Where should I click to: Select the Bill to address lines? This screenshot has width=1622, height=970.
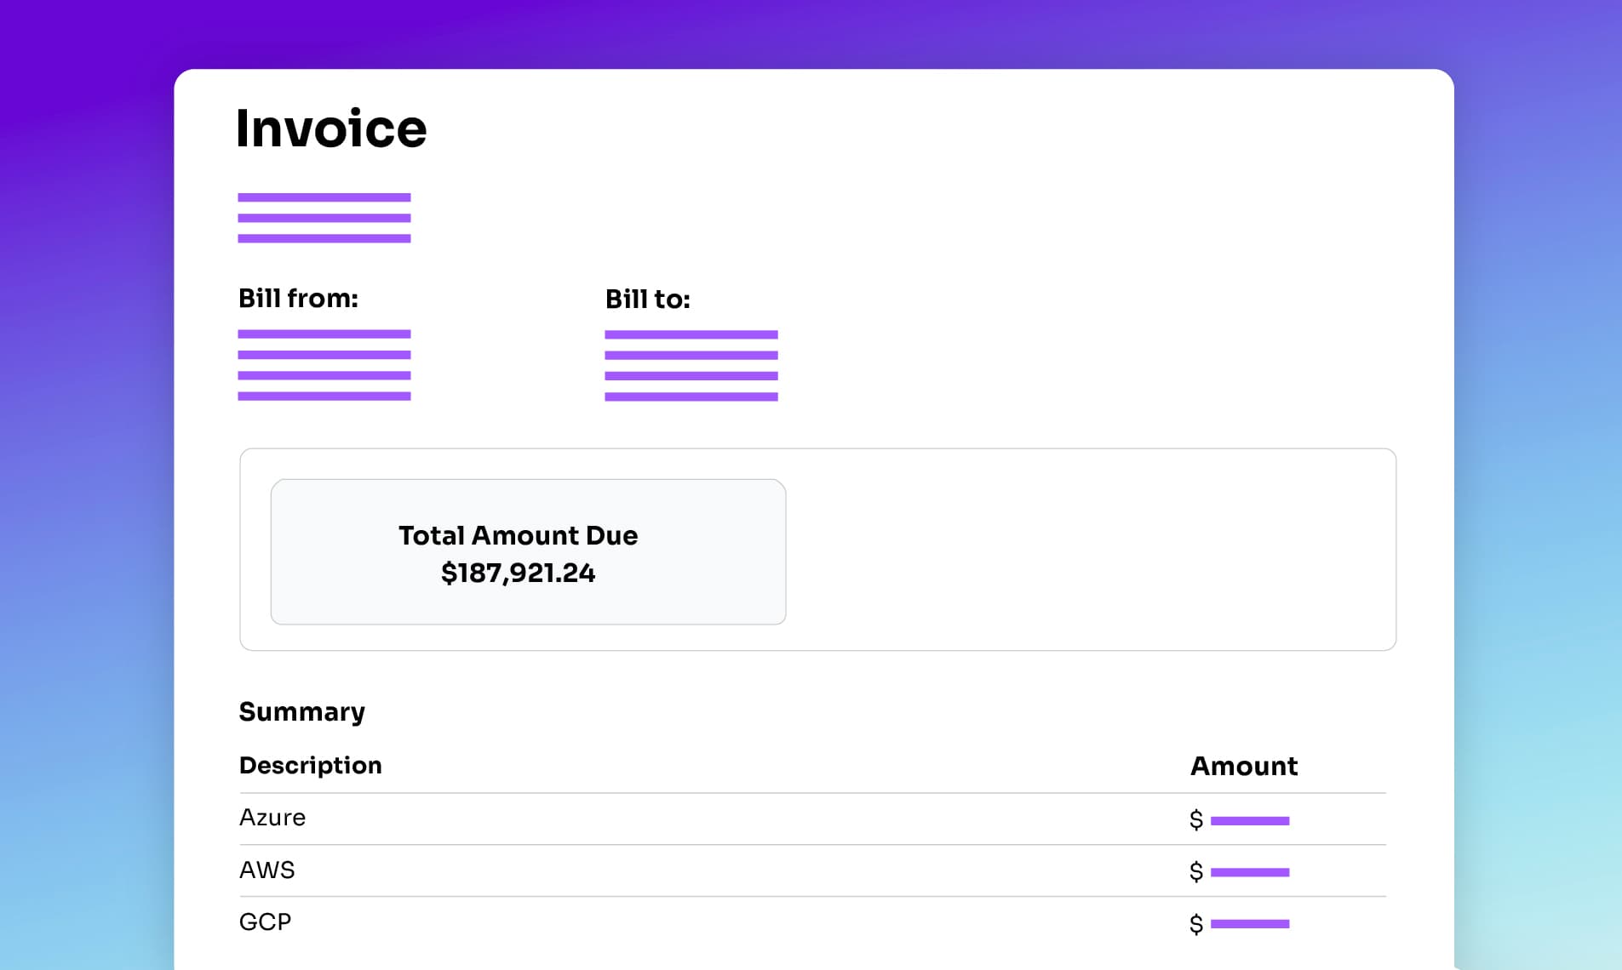click(x=691, y=364)
